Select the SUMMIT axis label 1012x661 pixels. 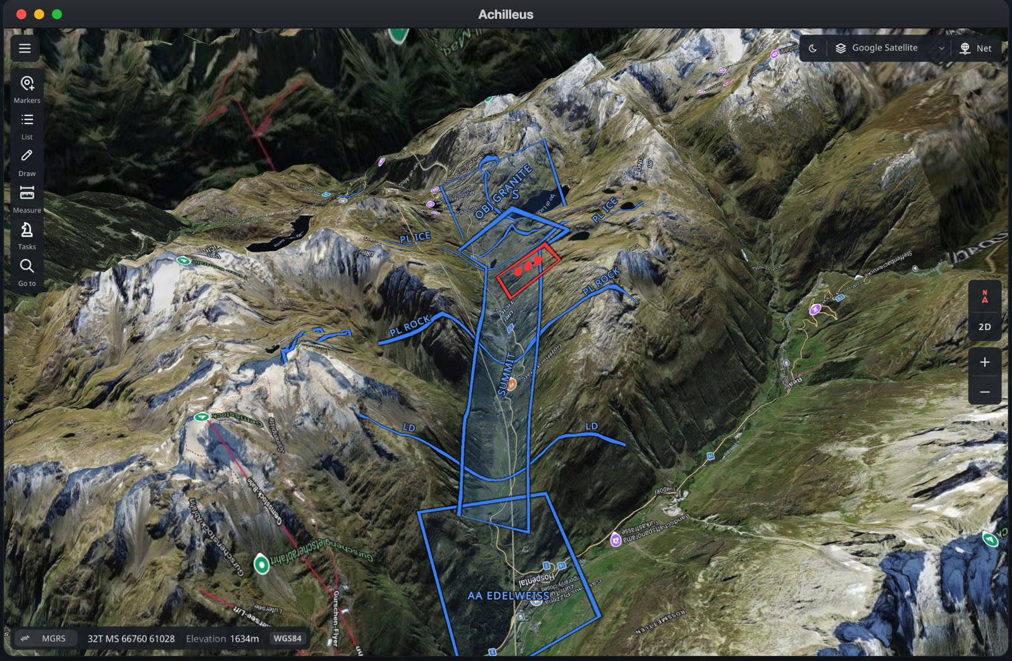tap(507, 374)
